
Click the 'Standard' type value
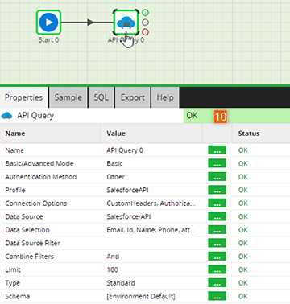121,283
